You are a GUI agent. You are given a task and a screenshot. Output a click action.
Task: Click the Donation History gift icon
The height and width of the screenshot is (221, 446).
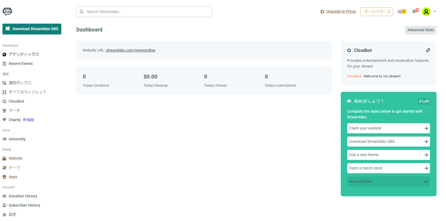[4, 196]
